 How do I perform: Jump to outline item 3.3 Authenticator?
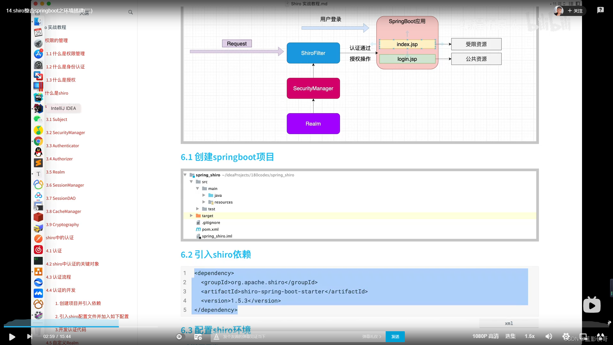pos(62,146)
